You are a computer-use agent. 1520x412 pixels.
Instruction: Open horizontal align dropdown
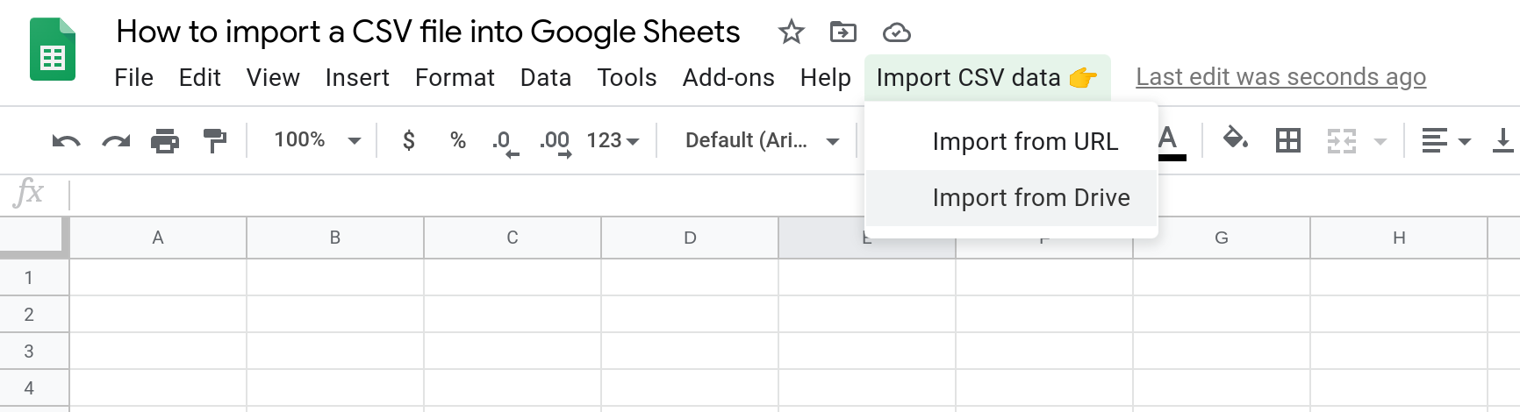tap(1445, 140)
